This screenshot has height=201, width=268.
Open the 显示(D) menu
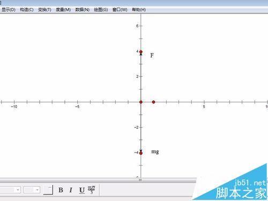[9, 10]
